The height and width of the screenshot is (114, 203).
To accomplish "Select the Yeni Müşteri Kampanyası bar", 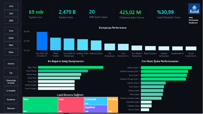I will click(x=137, y=48).
